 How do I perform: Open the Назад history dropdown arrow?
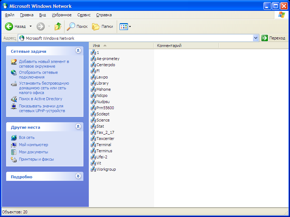[30, 26]
